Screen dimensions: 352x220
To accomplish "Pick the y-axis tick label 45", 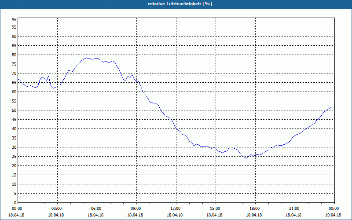I will [x=14, y=119].
